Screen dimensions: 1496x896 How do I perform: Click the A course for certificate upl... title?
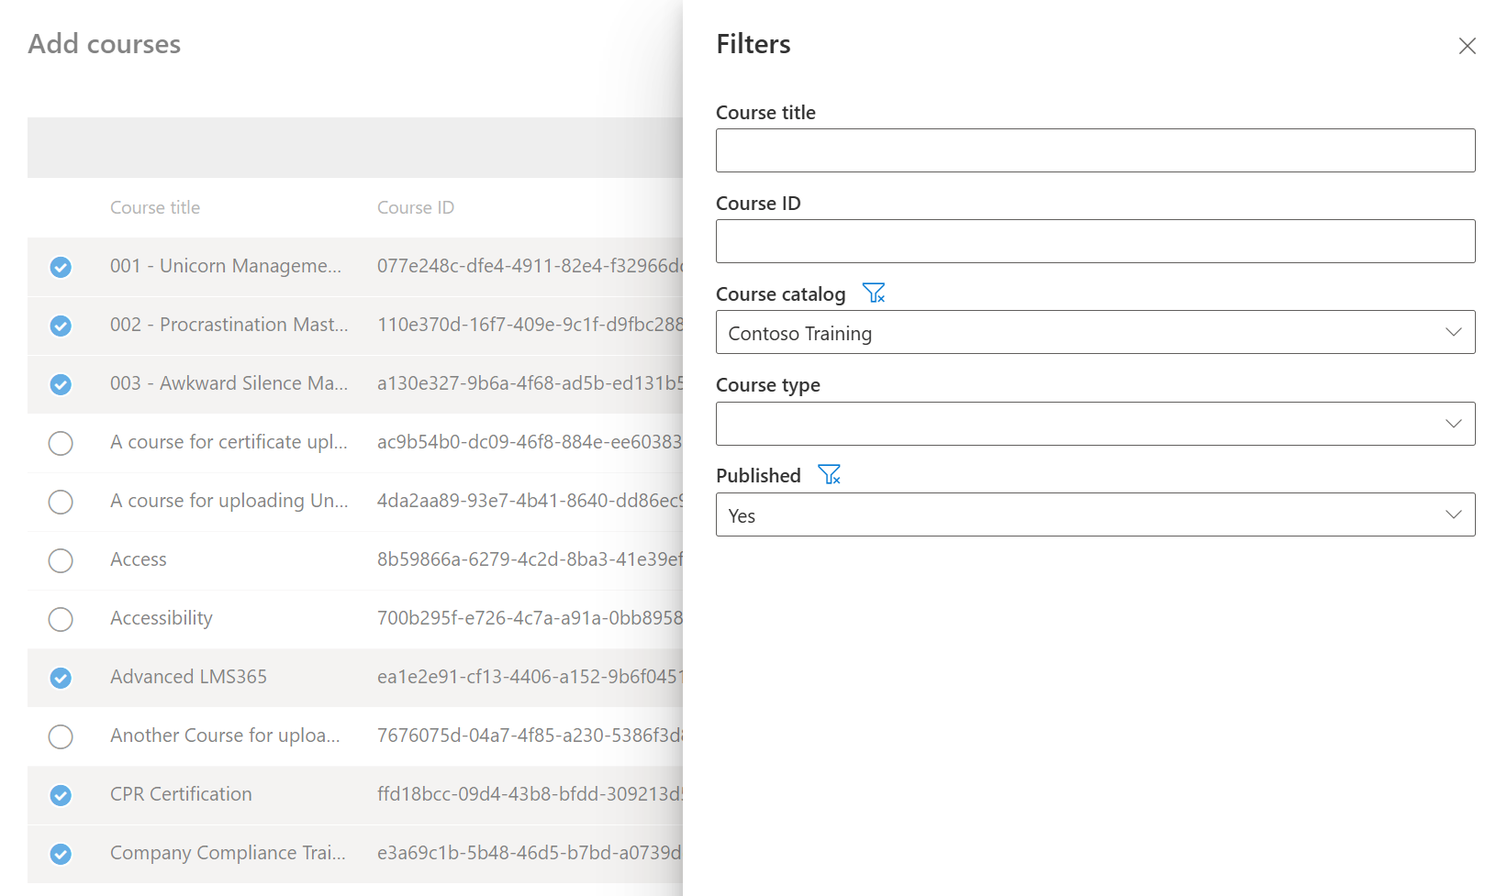[x=229, y=442]
